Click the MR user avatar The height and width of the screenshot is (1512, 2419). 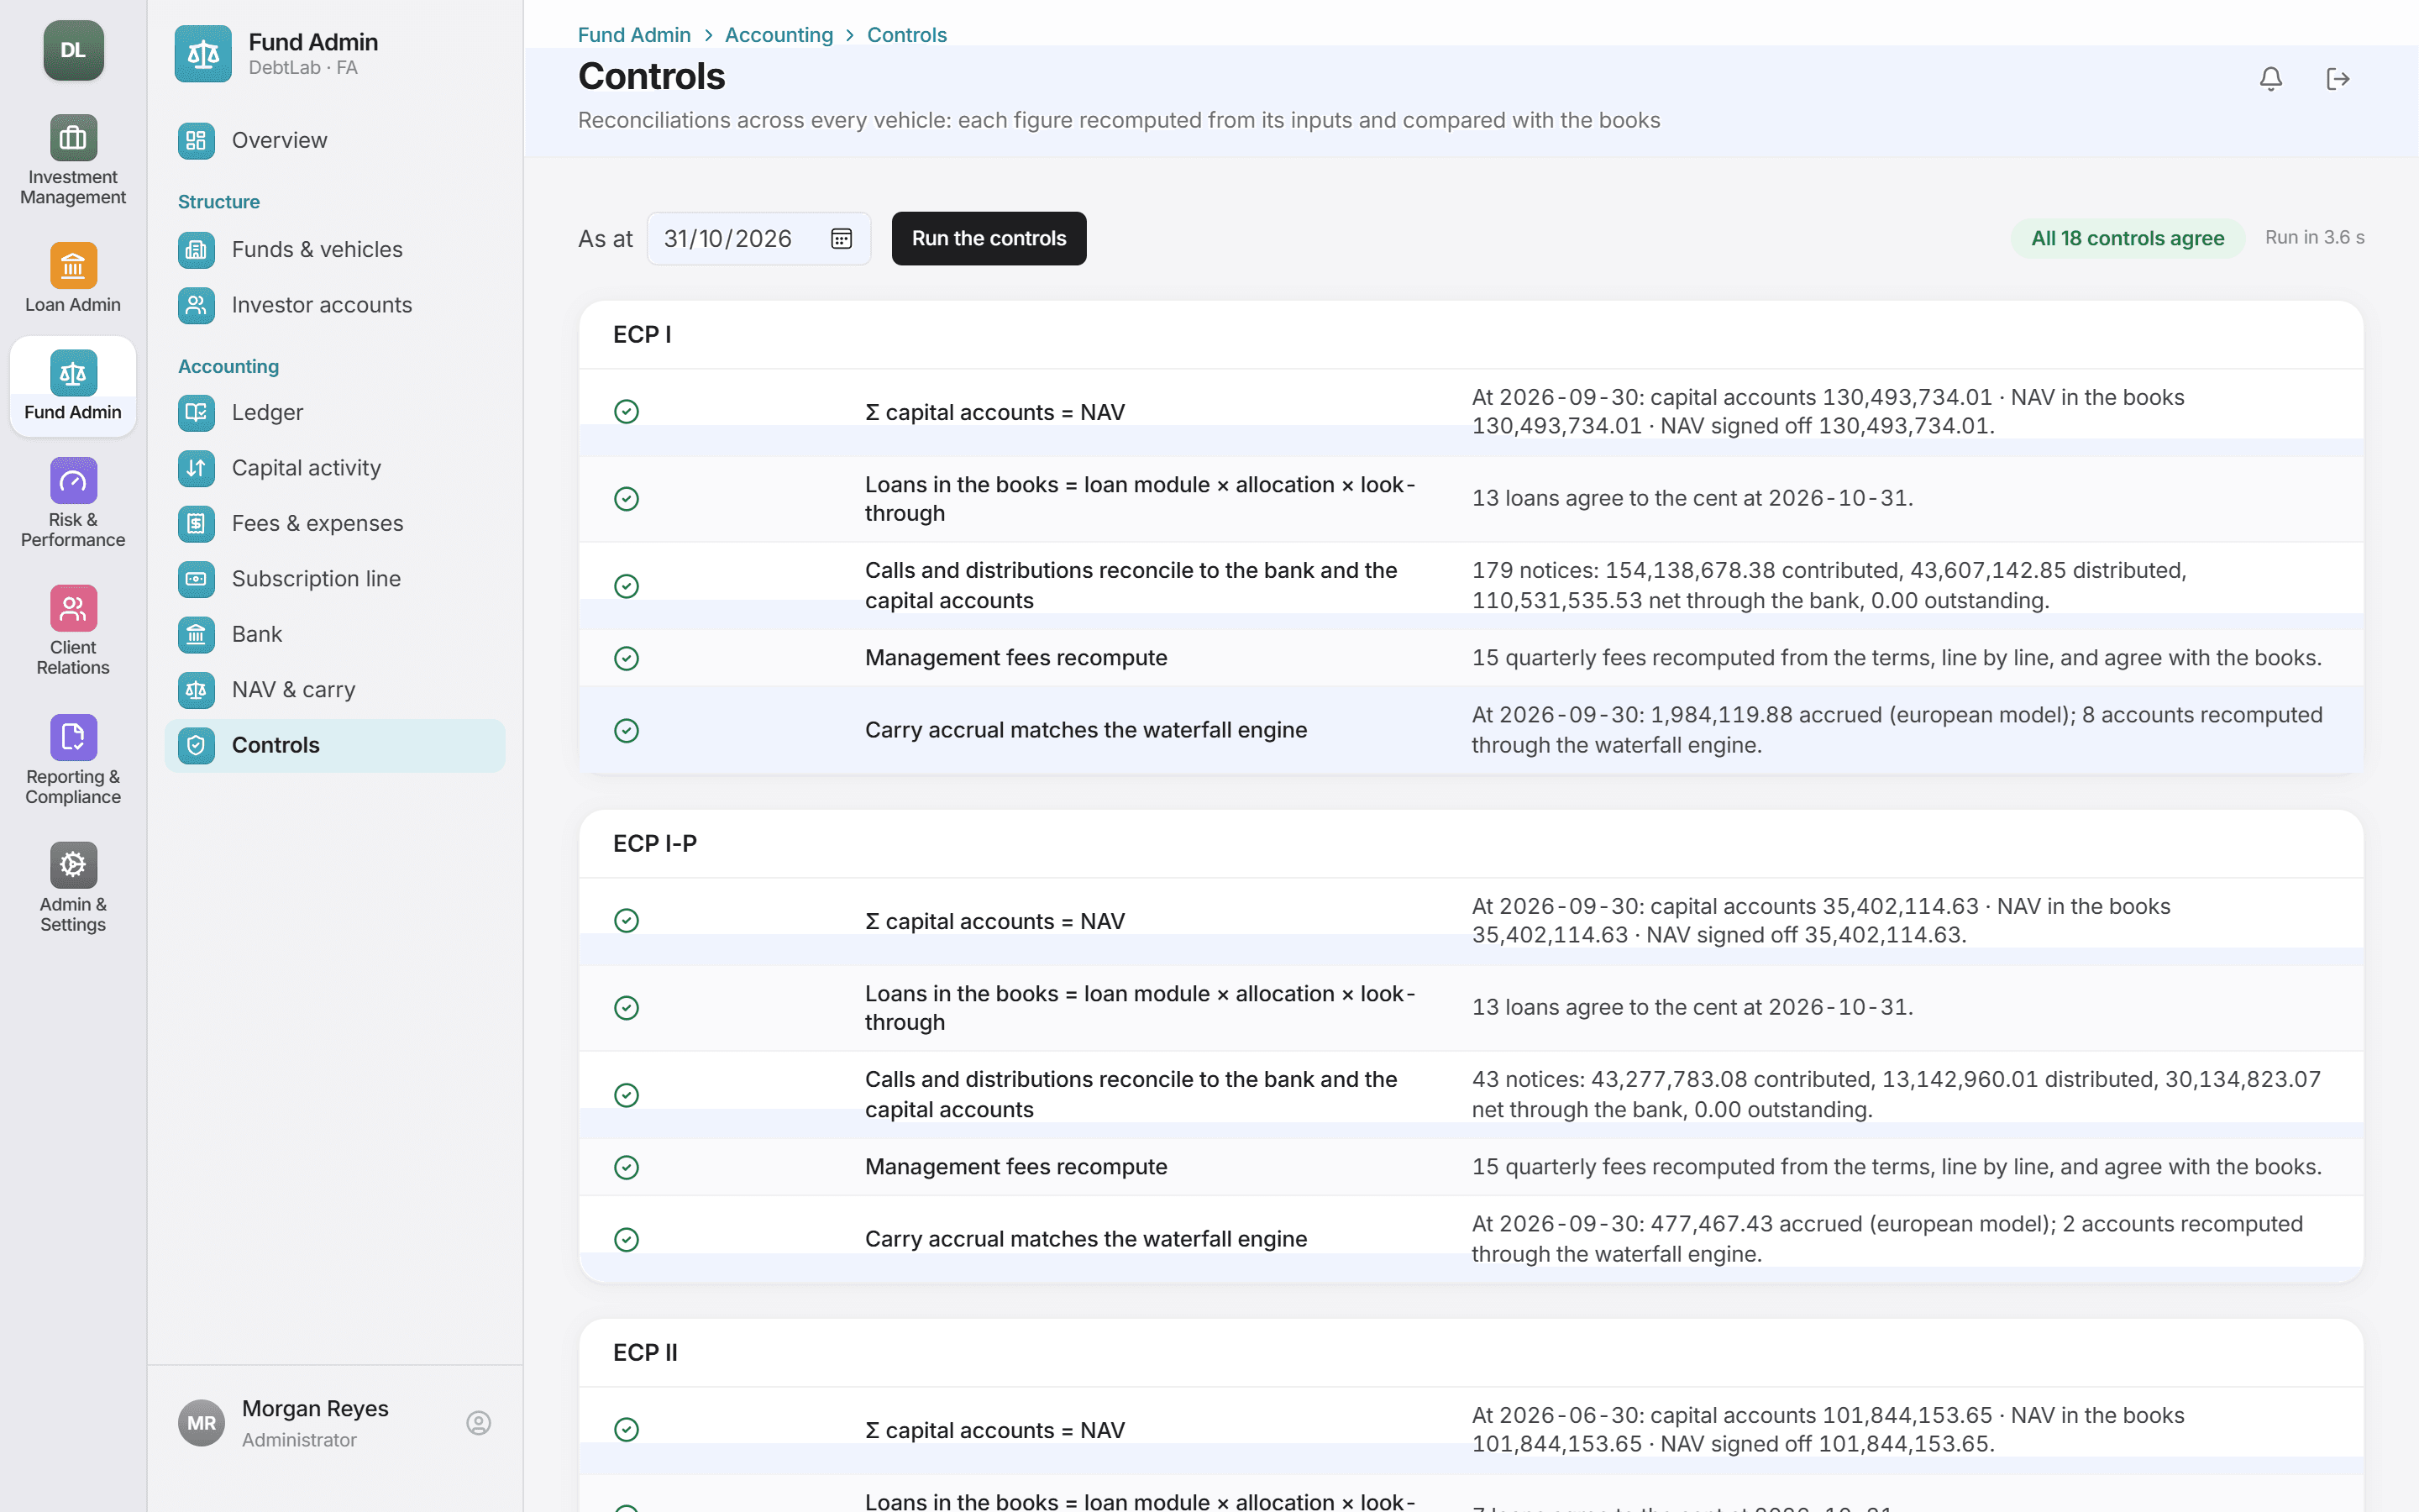pyautogui.click(x=201, y=1423)
